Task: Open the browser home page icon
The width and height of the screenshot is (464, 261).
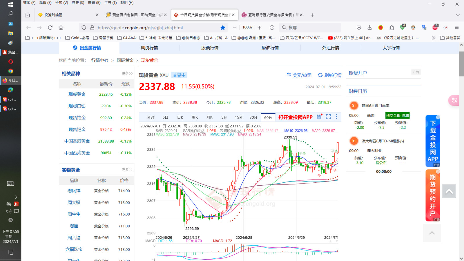Action: [x=61, y=28]
